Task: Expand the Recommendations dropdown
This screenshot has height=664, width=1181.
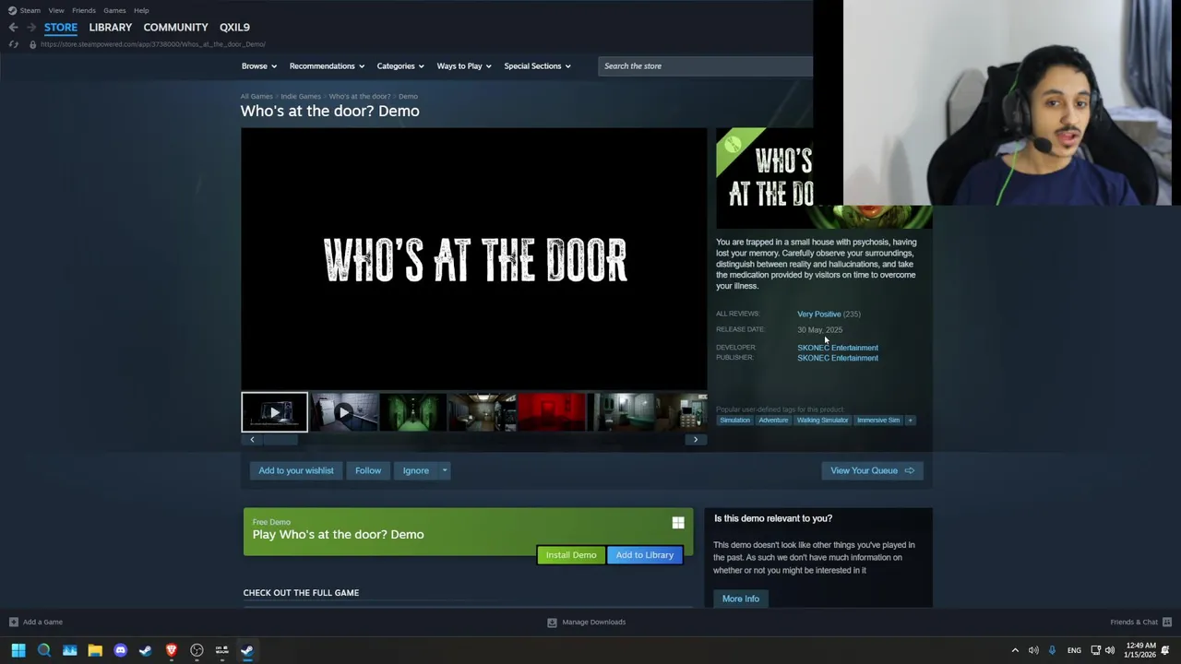Action: [327, 65]
